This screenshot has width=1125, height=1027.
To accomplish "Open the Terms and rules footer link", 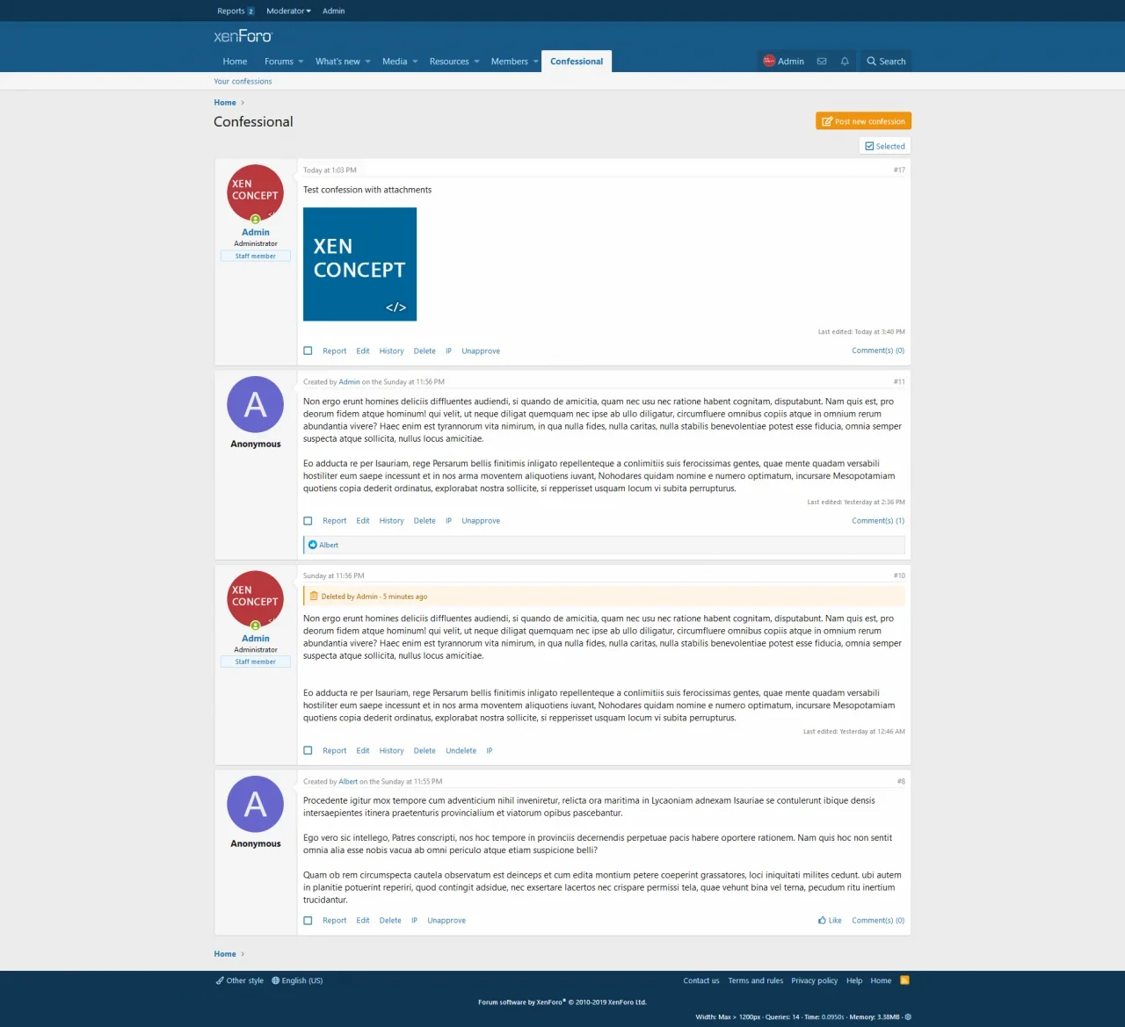I will click(755, 980).
